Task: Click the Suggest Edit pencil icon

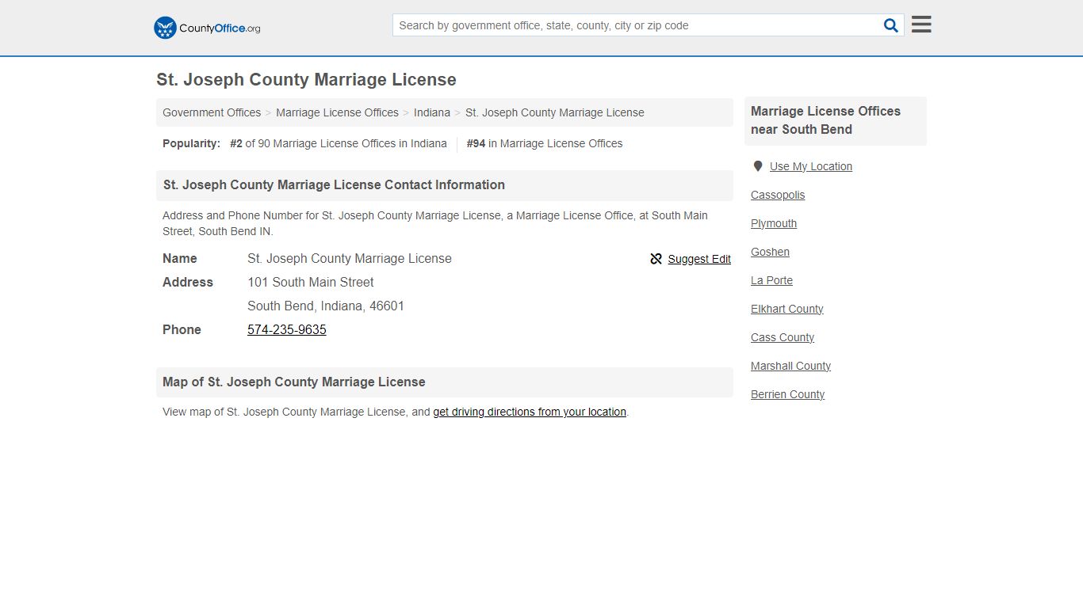Action: (x=656, y=259)
